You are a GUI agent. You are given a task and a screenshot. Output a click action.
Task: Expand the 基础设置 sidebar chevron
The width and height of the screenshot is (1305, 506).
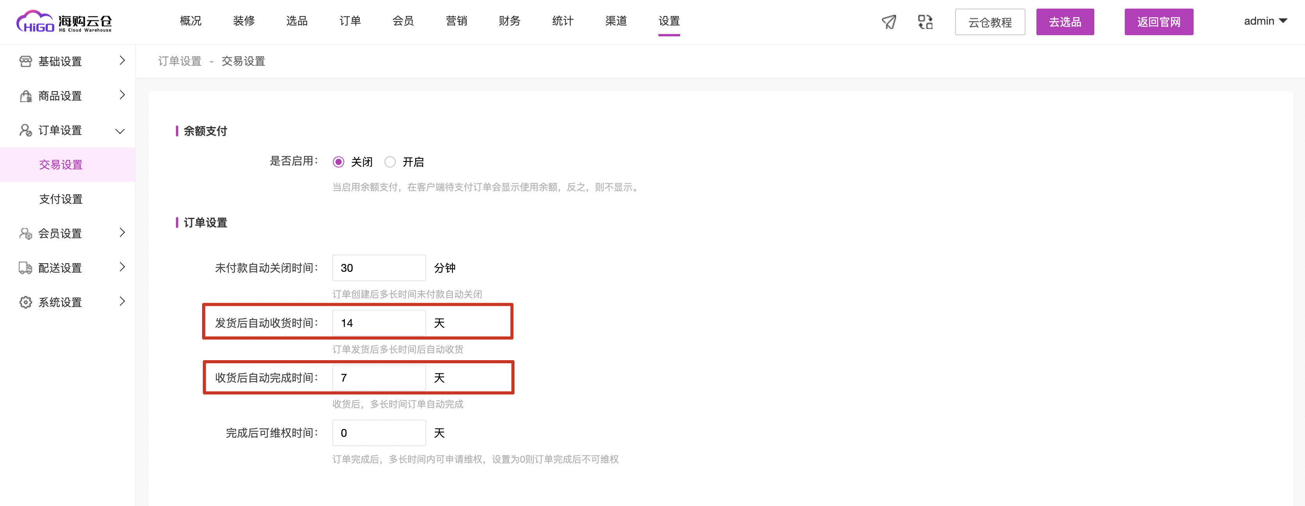(x=122, y=61)
